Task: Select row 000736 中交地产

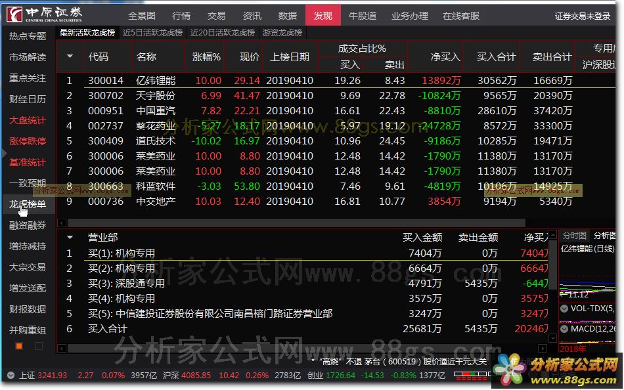Action: click(x=336, y=202)
